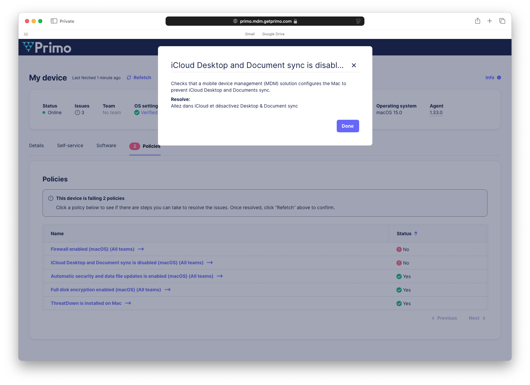Switch to the Software tab
Image resolution: width=530 pixels, height=385 pixels.
pyautogui.click(x=106, y=145)
